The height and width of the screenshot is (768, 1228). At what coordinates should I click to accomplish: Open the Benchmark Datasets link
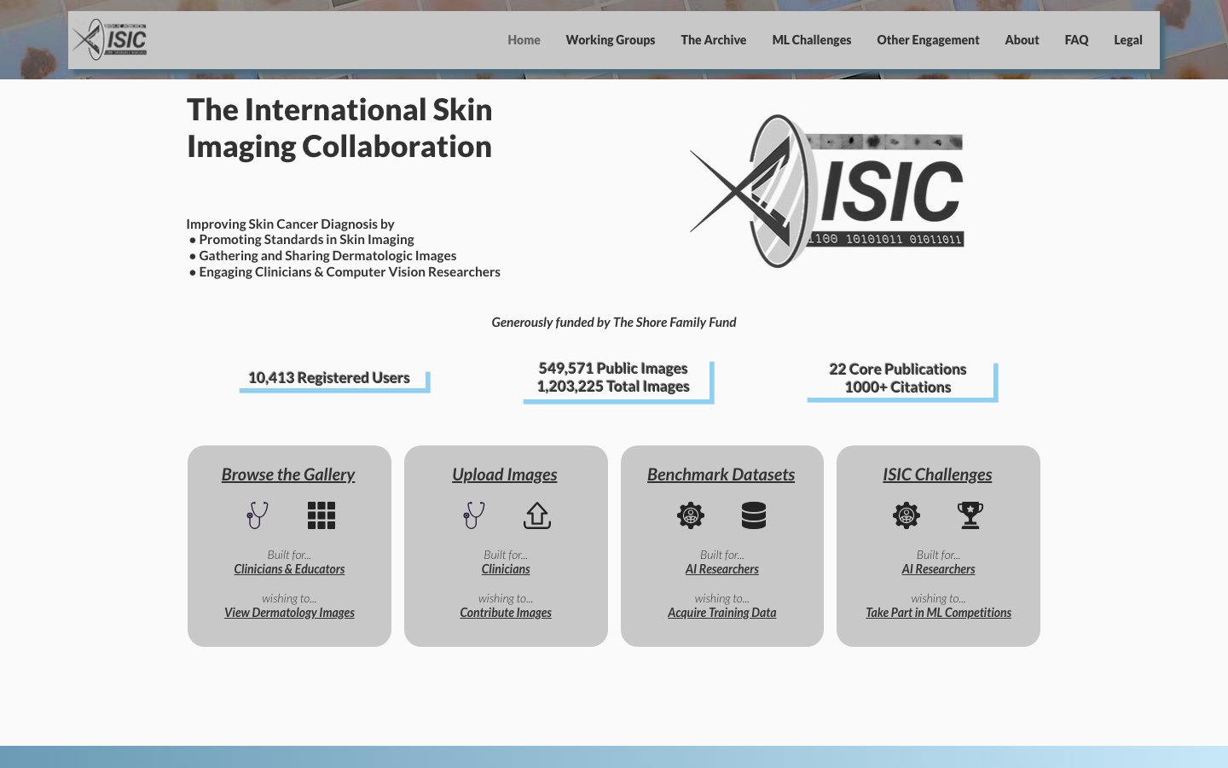[721, 474]
